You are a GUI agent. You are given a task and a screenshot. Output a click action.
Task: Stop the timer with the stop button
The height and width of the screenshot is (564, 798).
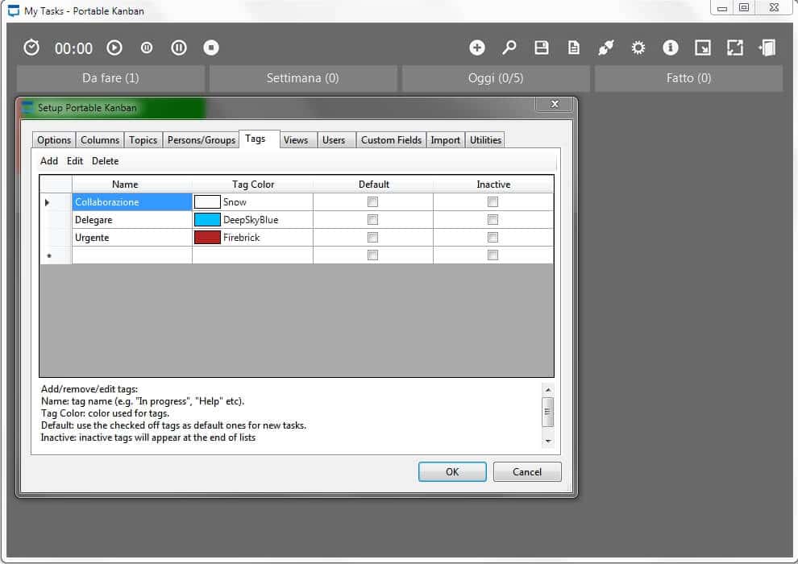click(211, 48)
